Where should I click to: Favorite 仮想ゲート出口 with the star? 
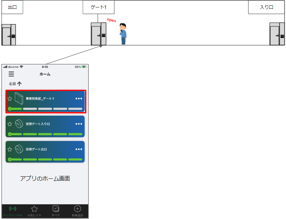[x=10, y=149]
